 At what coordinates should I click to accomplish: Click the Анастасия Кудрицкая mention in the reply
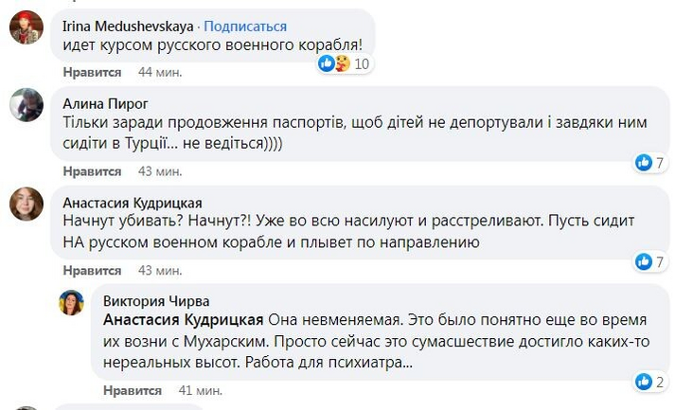pyautogui.click(x=184, y=318)
